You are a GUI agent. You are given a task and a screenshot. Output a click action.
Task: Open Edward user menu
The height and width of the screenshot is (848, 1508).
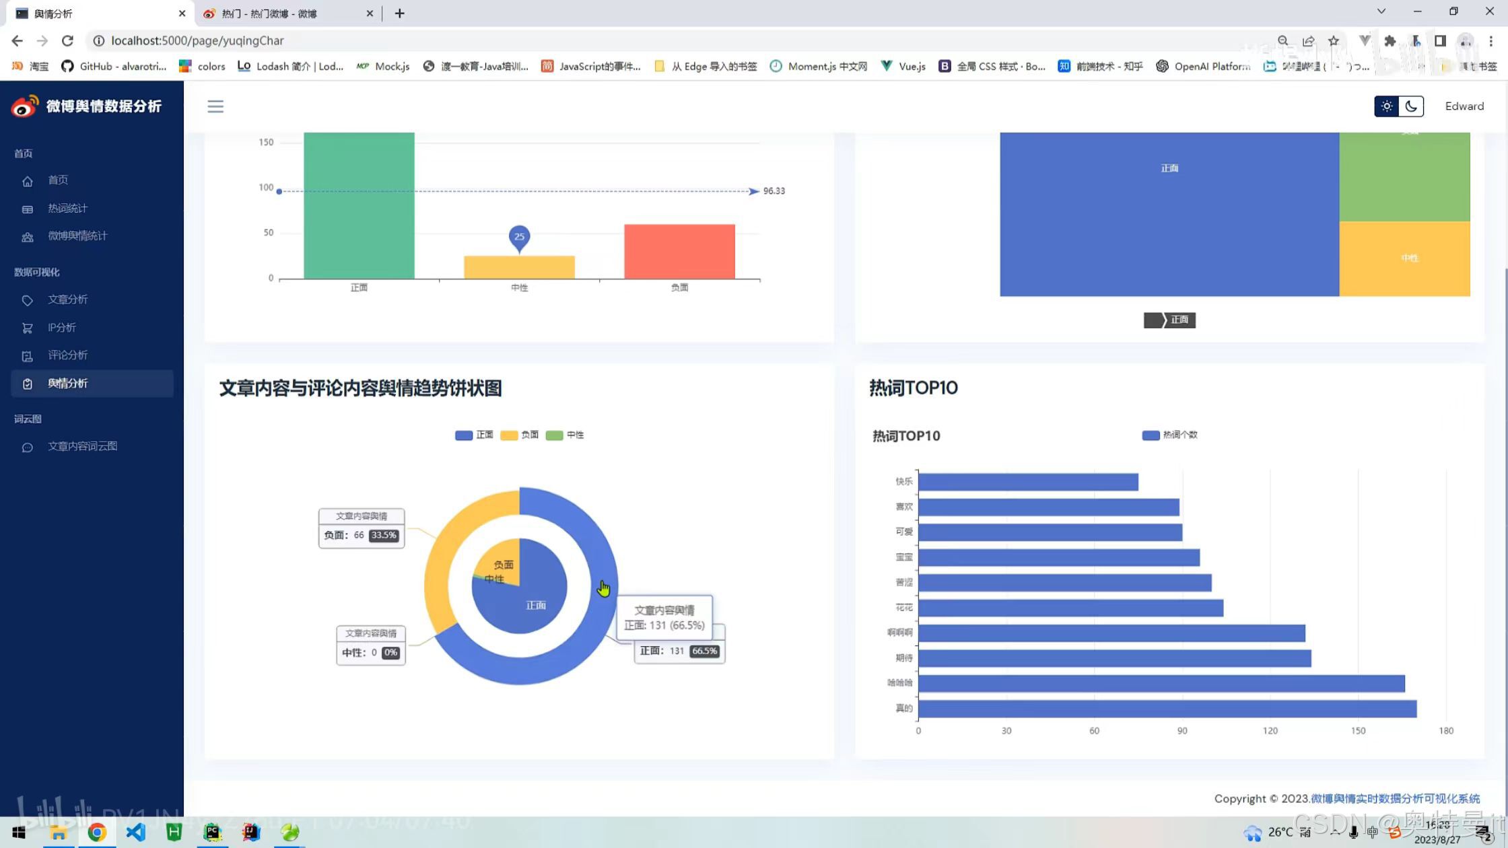(x=1464, y=106)
